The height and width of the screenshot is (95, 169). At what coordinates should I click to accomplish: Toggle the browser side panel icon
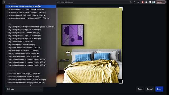(x=150, y=2)
